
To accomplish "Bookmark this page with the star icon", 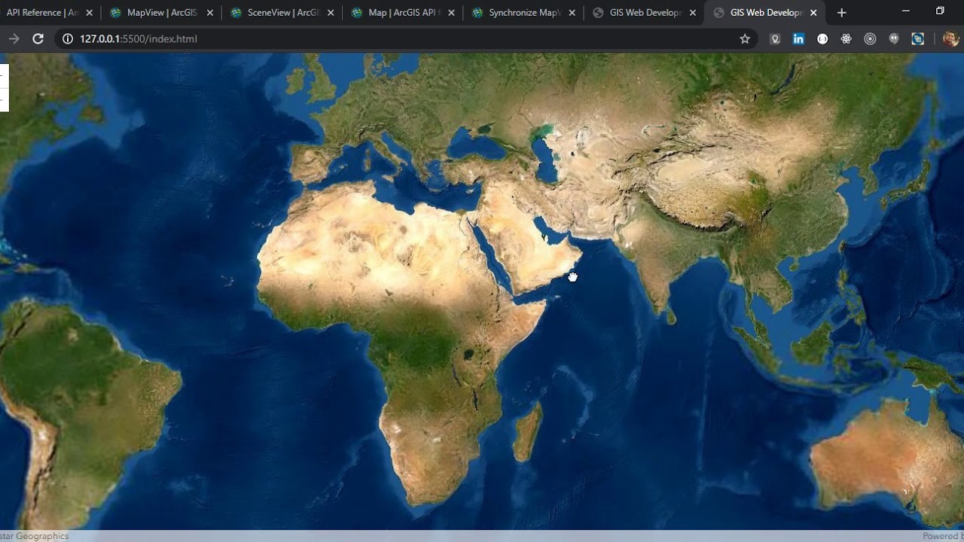I will 745,38.
